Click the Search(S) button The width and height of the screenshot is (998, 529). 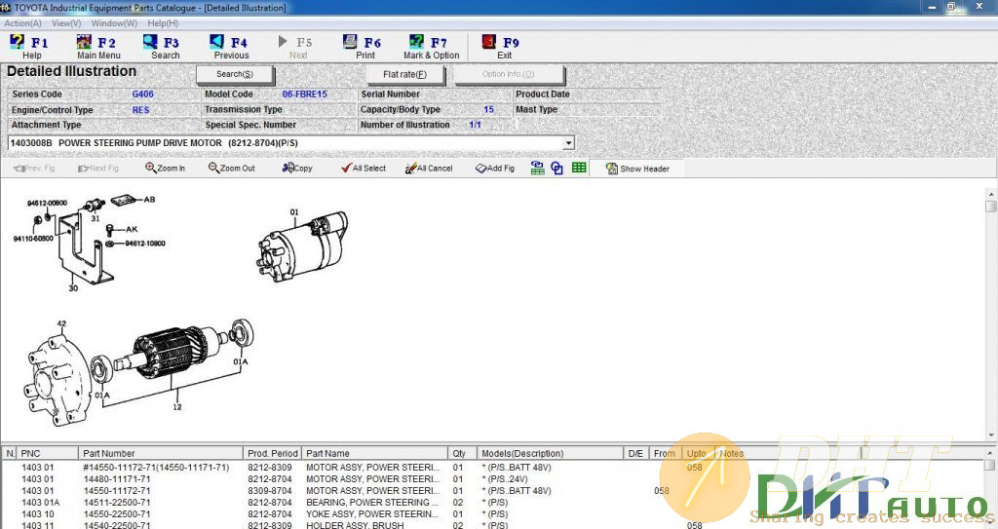click(235, 74)
